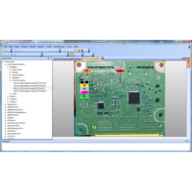
Task: Open the Script menu
Action: click(49, 46)
